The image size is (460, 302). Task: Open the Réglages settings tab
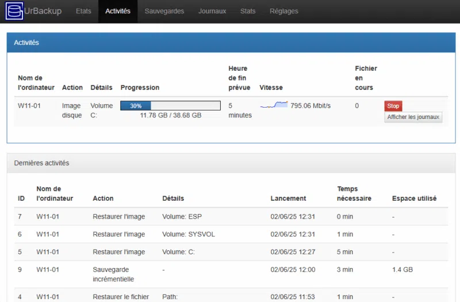284,11
